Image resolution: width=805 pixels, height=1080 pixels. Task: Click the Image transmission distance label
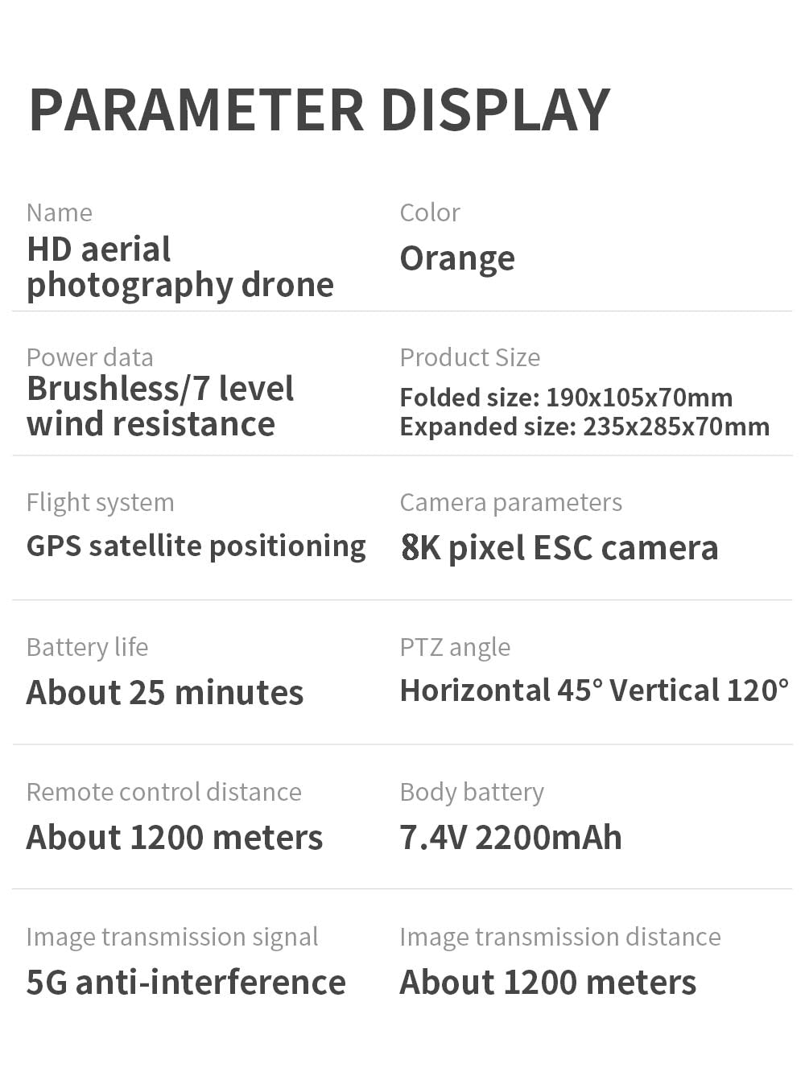560,937
